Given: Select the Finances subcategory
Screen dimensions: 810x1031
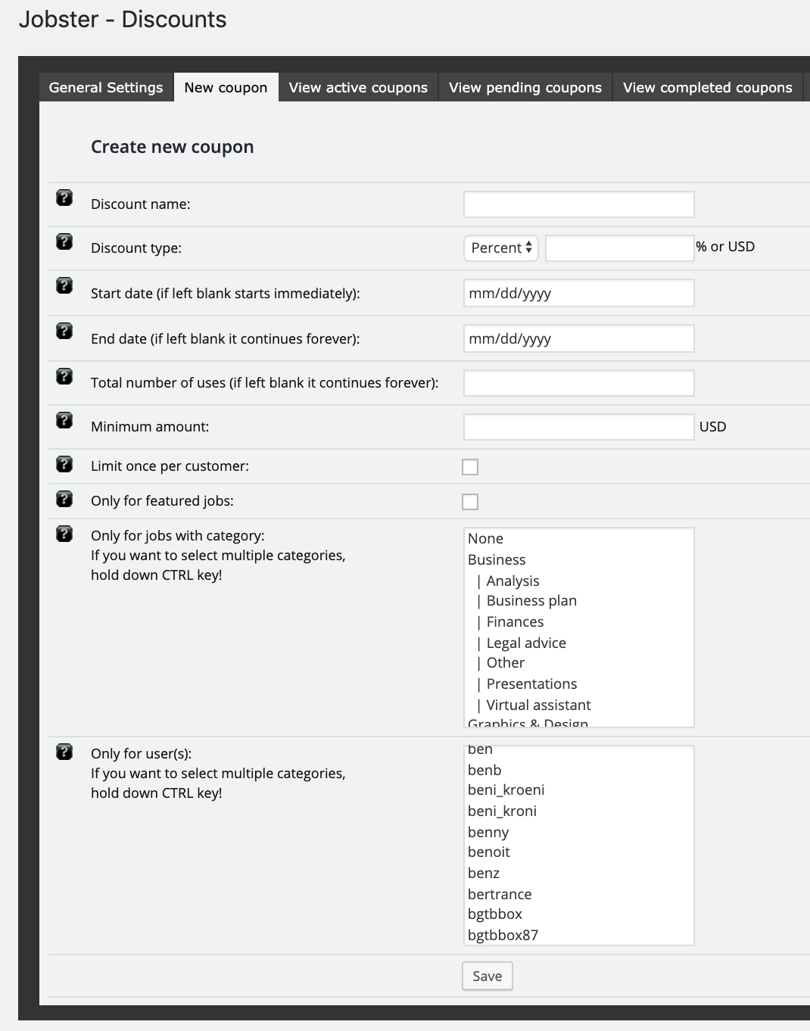Looking at the screenshot, I should (x=579, y=622).
